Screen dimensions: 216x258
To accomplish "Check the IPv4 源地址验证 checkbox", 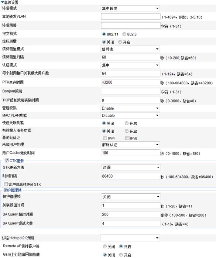I will tap(105, 138).
